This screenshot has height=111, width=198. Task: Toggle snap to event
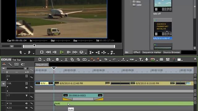tap(23, 64)
